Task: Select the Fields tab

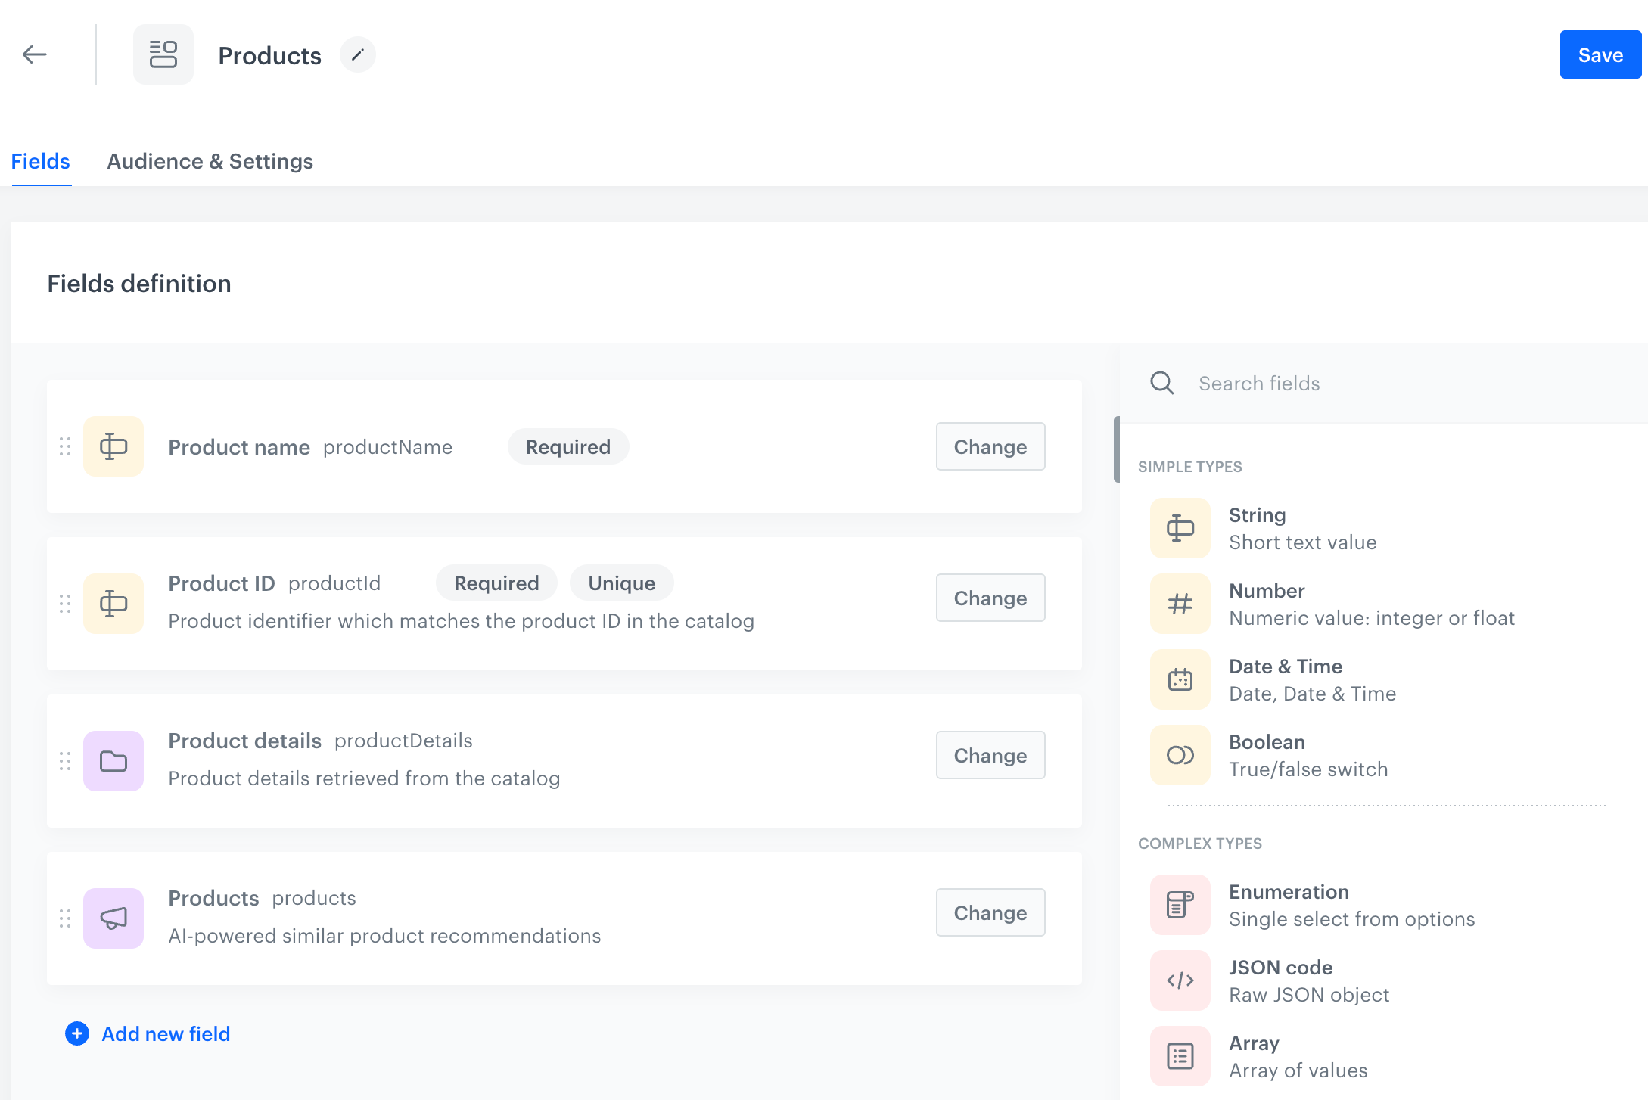Action: click(x=40, y=161)
